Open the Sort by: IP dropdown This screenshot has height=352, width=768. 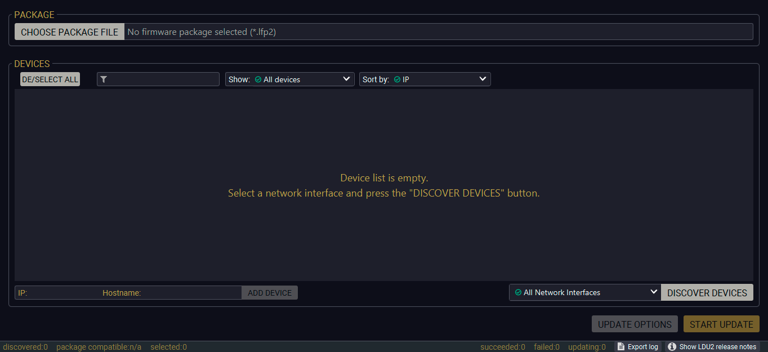point(425,79)
